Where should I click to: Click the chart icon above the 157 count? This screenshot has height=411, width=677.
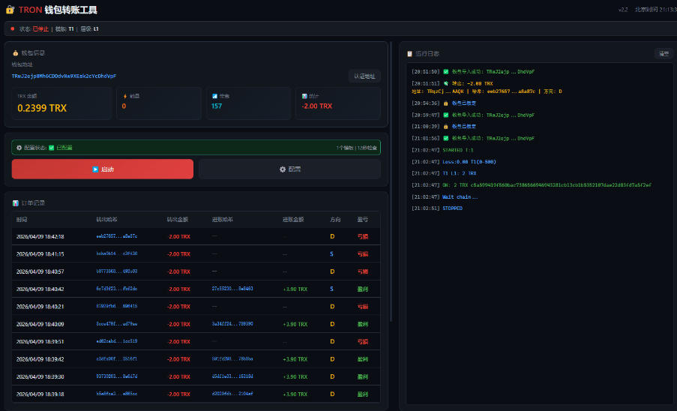coord(214,96)
